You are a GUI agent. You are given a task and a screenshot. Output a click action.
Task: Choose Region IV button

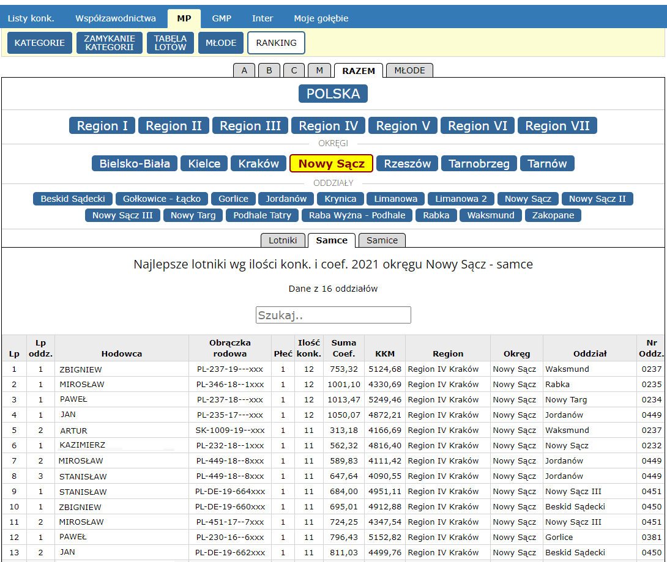click(328, 126)
